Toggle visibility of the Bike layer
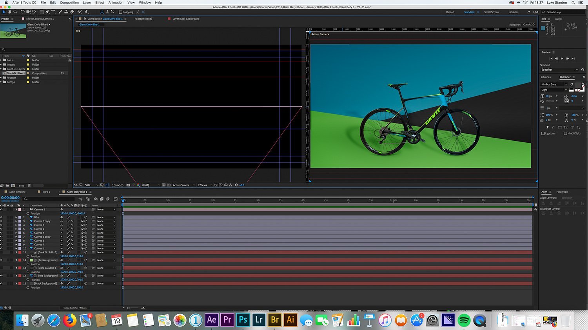 2,217
